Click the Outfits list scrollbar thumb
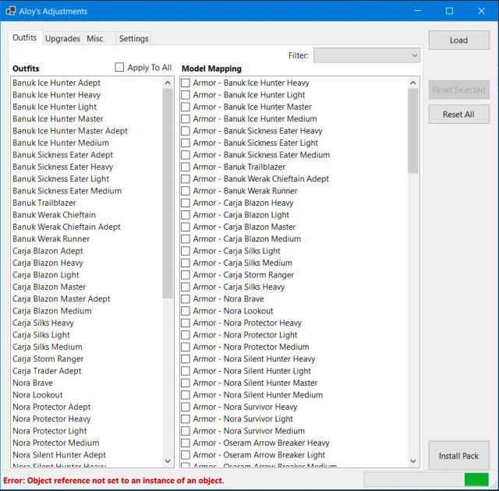 coord(168,193)
